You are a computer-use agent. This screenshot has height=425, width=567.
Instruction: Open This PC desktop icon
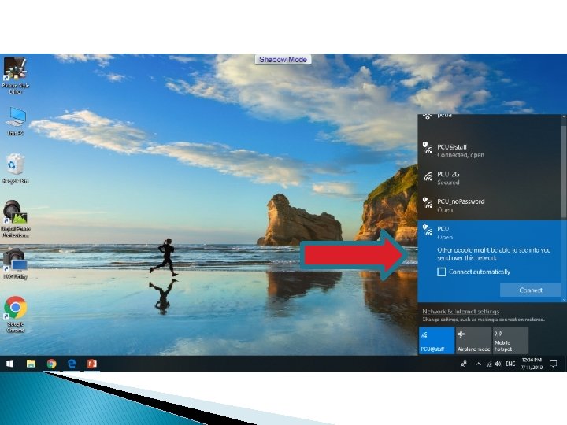tap(16, 121)
